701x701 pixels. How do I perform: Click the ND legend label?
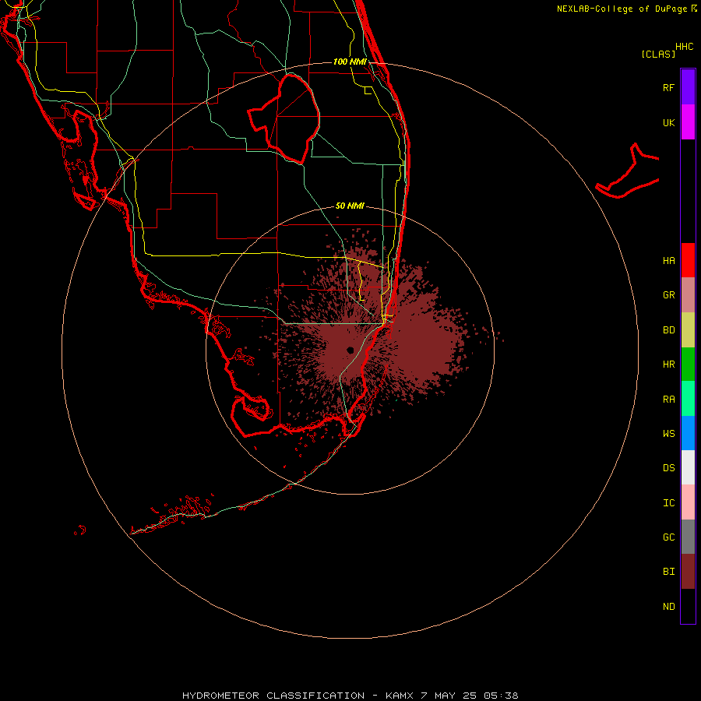click(x=668, y=607)
